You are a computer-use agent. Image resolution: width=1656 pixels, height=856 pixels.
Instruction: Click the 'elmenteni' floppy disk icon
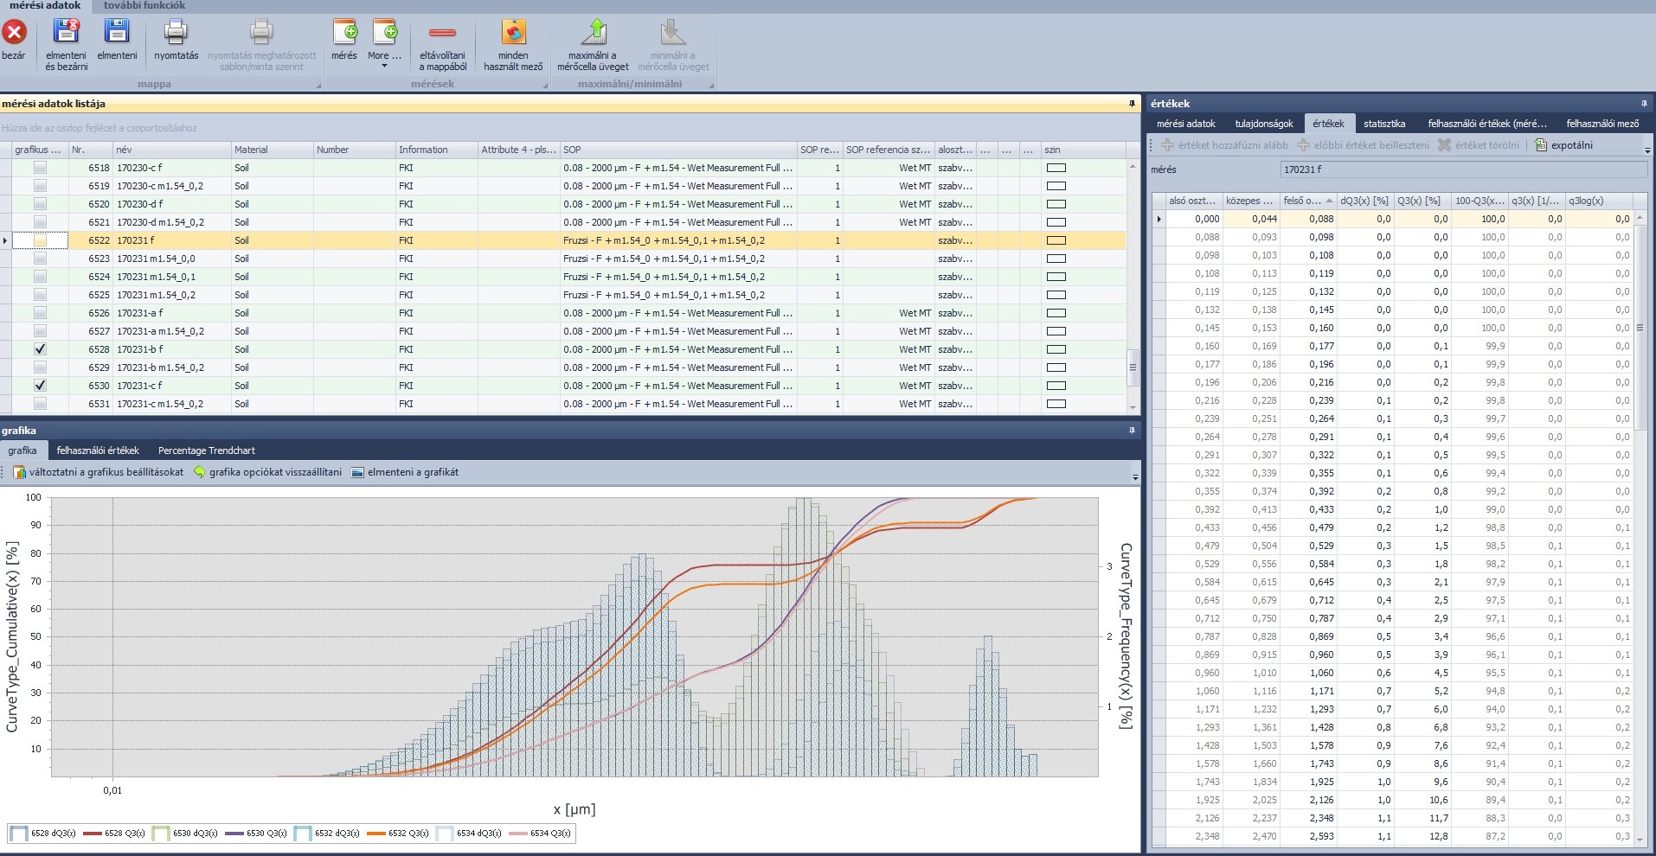coord(117,33)
